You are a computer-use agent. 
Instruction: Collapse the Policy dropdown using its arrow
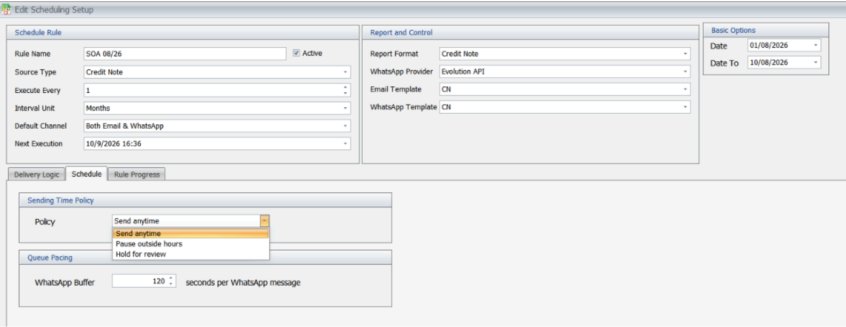tap(265, 221)
